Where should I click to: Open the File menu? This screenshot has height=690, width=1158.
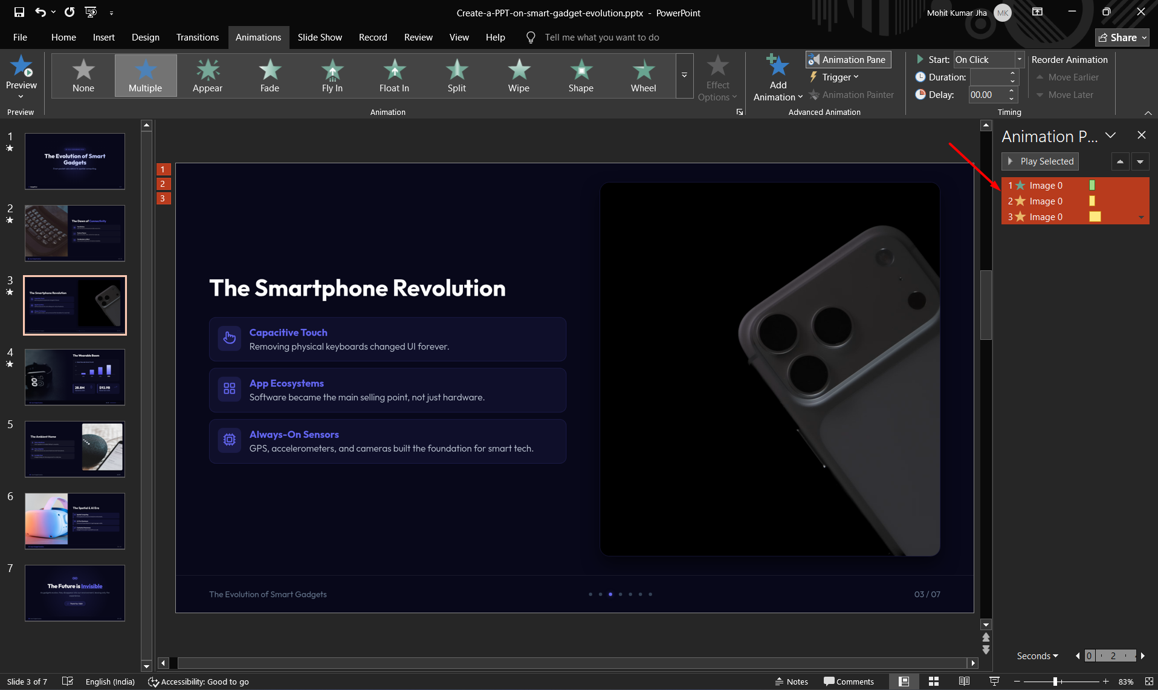[20, 37]
